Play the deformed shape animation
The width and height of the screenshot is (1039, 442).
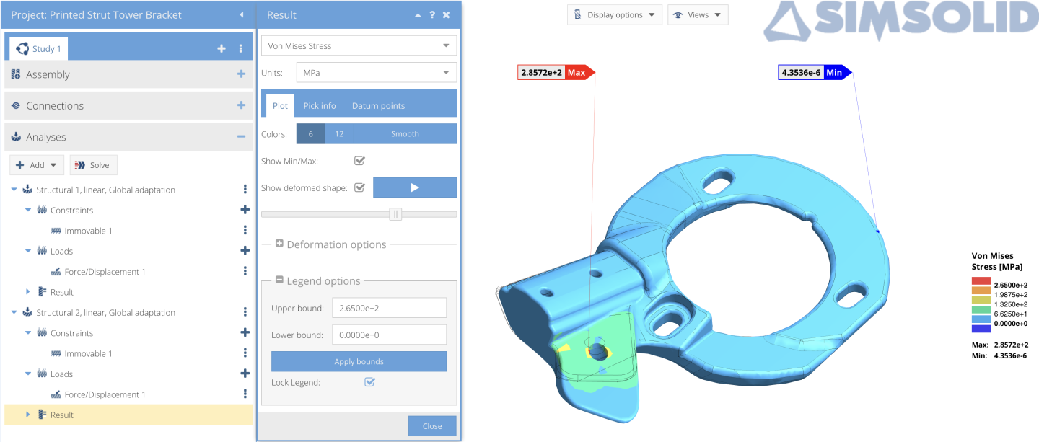point(415,187)
